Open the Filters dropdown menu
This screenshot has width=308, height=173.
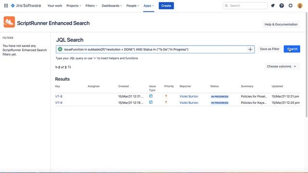click(x=91, y=6)
